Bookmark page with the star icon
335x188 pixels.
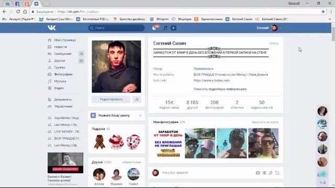(x=323, y=11)
